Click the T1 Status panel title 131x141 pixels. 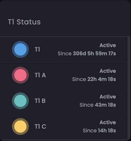(x=24, y=22)
